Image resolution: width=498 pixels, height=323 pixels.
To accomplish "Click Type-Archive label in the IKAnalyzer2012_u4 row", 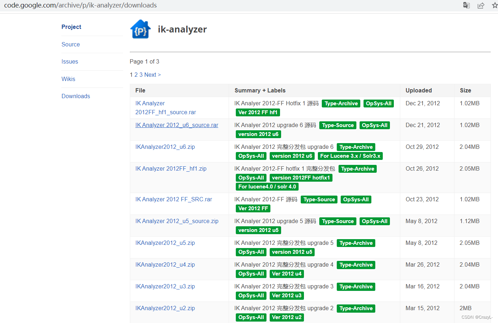I will (356, 265).
